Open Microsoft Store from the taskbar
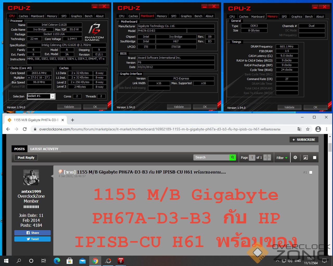 (x=69, y=261)
